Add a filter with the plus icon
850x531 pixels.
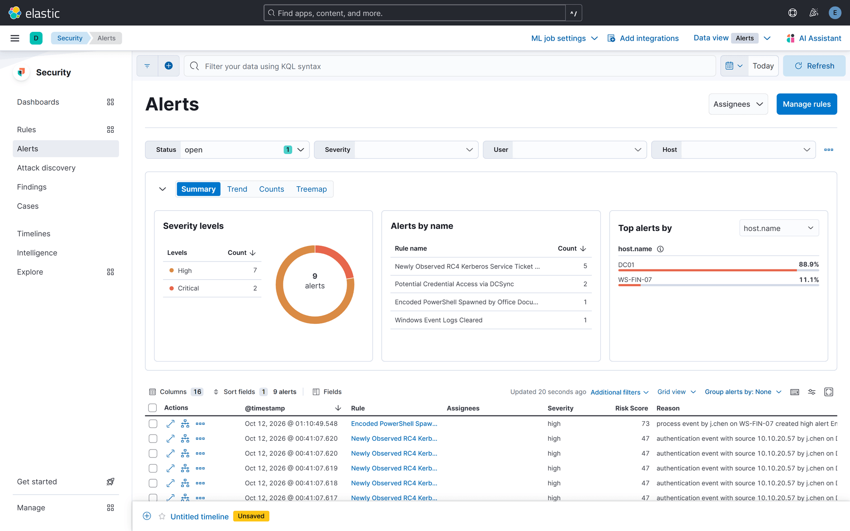(169, 66)
